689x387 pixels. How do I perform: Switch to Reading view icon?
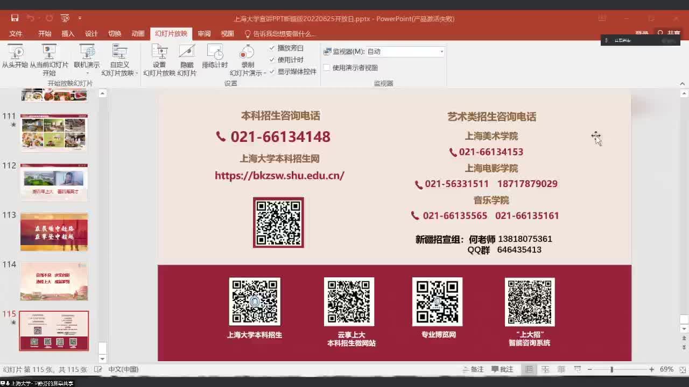click(x=561, y=369)
